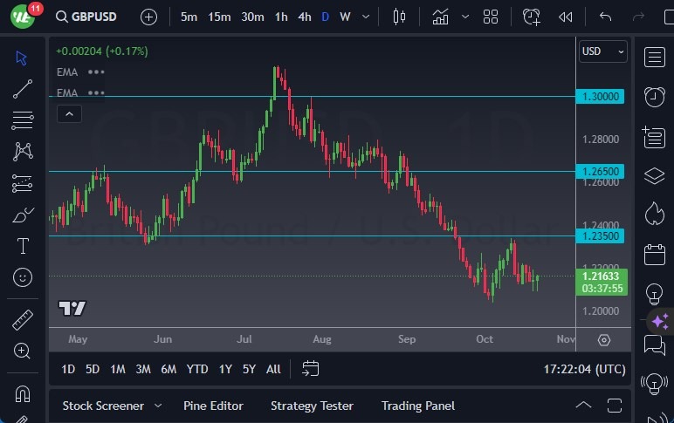Switch to the 4h timeframe
Screen dimensions: 674x423
tap(304, 17)
